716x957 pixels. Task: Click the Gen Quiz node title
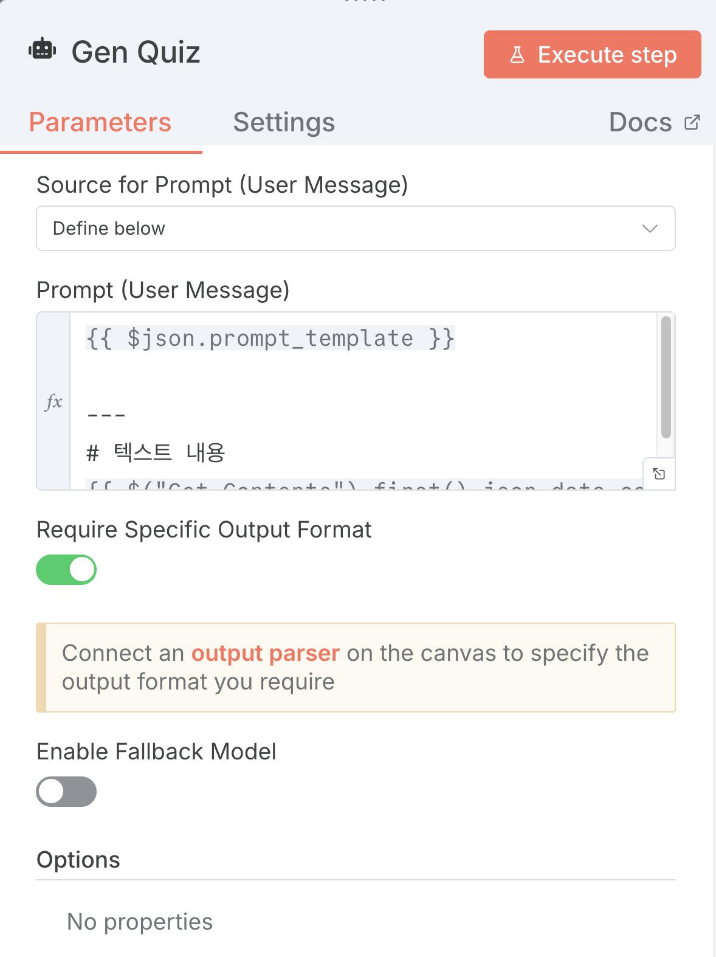[x=136, y=52]
